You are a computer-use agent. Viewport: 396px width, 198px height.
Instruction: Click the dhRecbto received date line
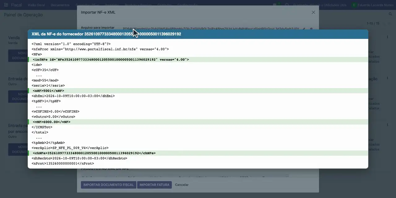(79, 158)
